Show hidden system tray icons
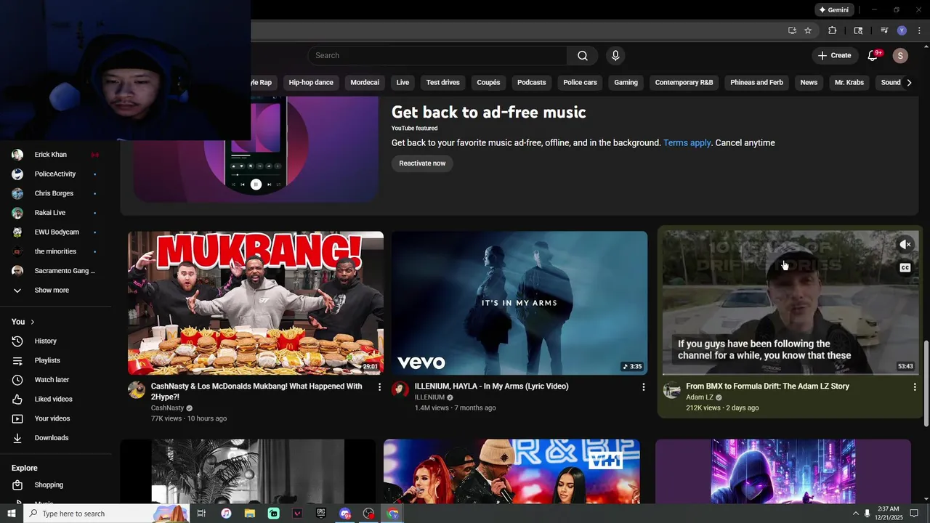Screen dimensions: 930x523 click(x=855, y=514)
